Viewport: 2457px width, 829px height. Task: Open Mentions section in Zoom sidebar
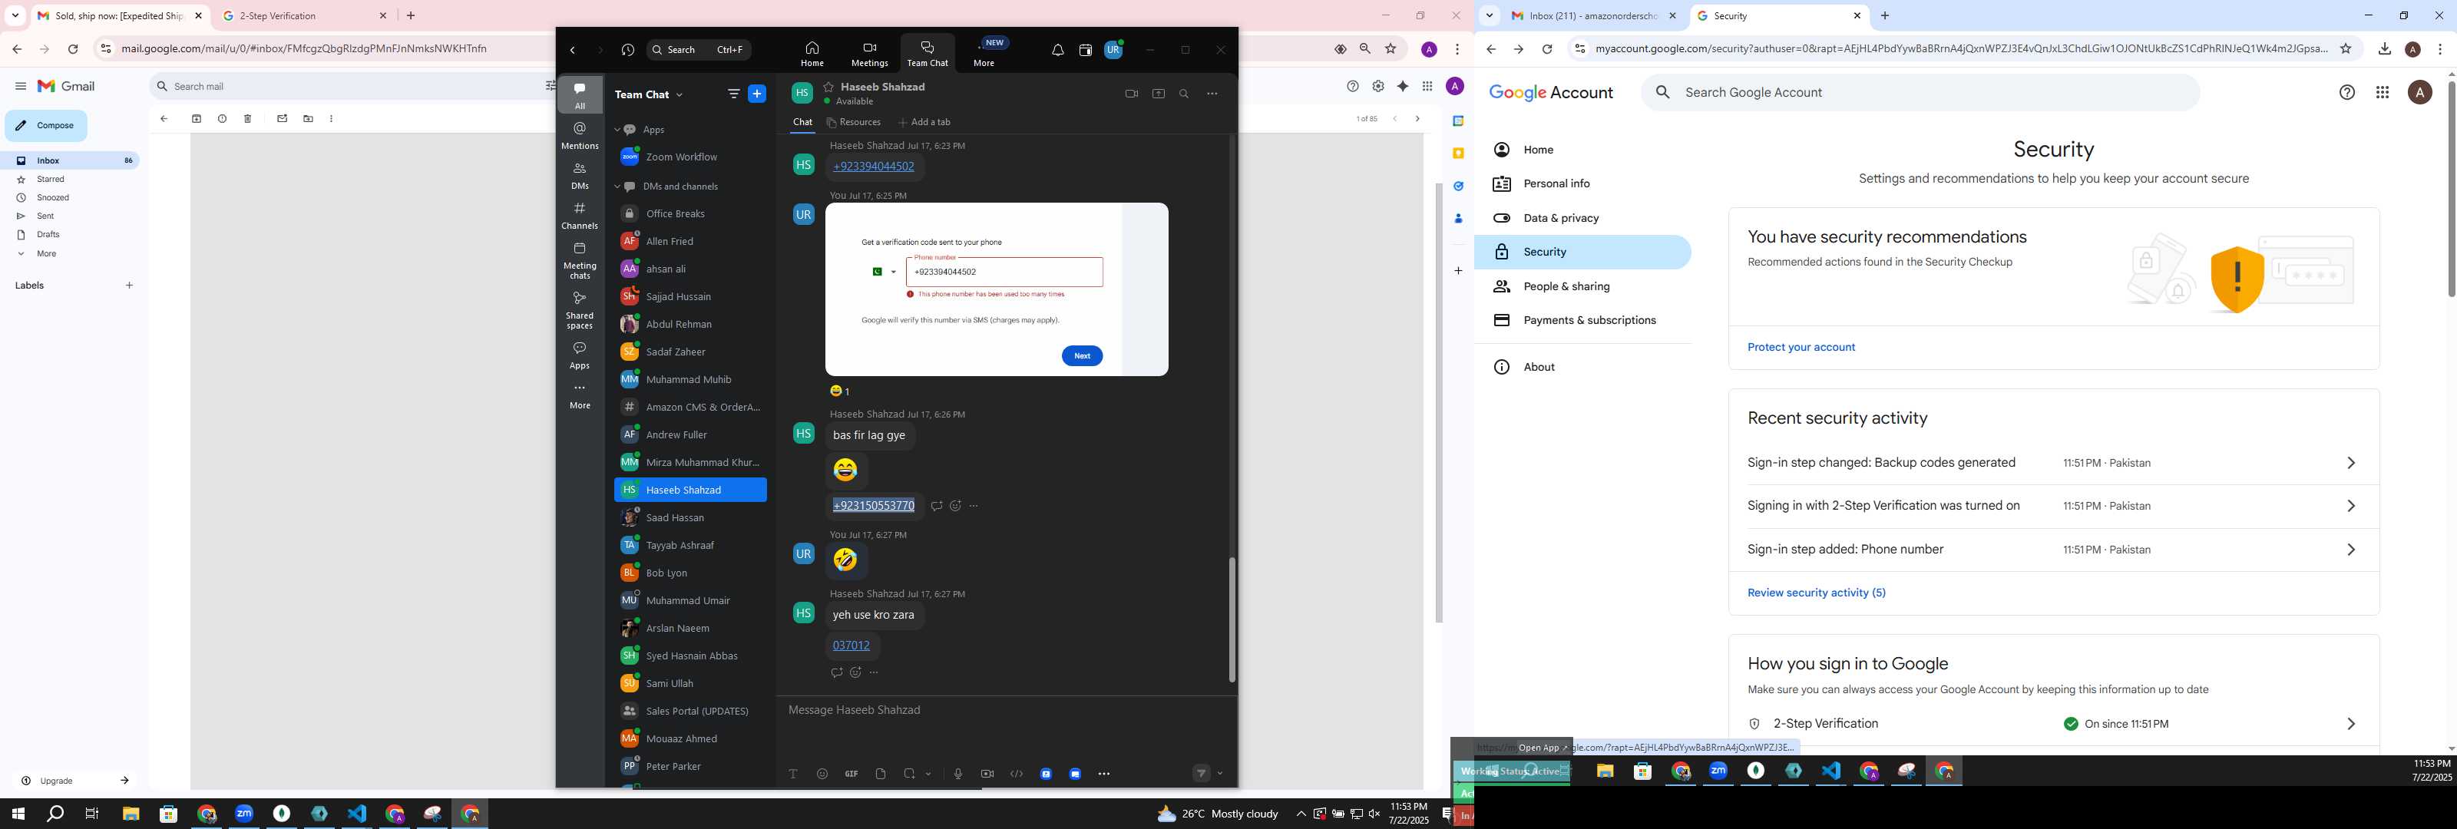pos(580,135)
